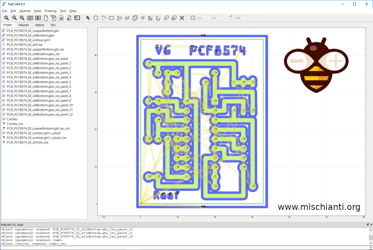
Task: Create a new blank geometry icon
Action: coord(46,18)
